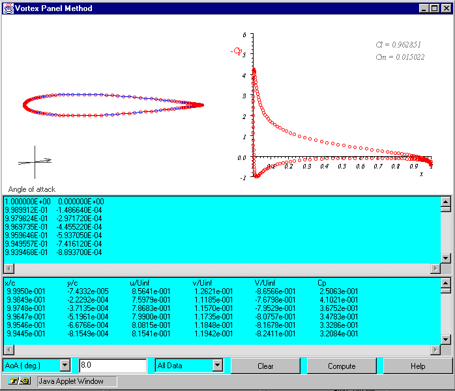455x391 pixels.
Task: Open the All Data dropdown
Action: click(189, 366)
